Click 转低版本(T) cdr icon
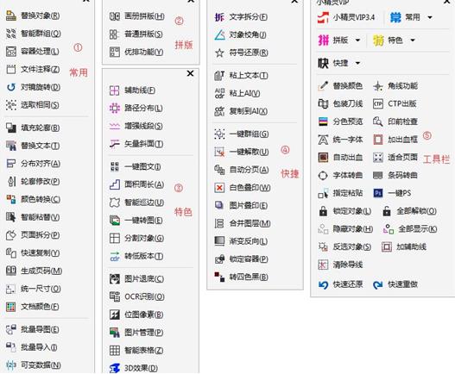 coord(115,257)
